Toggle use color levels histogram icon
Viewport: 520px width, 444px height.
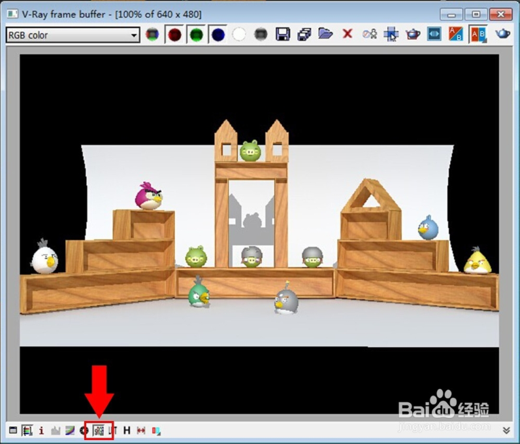(x=56, y=431)
